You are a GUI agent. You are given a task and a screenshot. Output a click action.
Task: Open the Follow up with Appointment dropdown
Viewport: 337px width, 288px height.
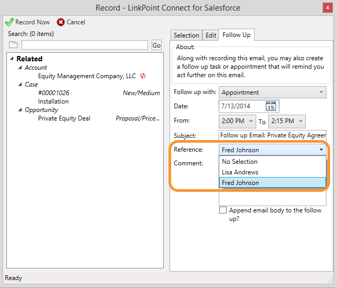click(x=273, y=92)
